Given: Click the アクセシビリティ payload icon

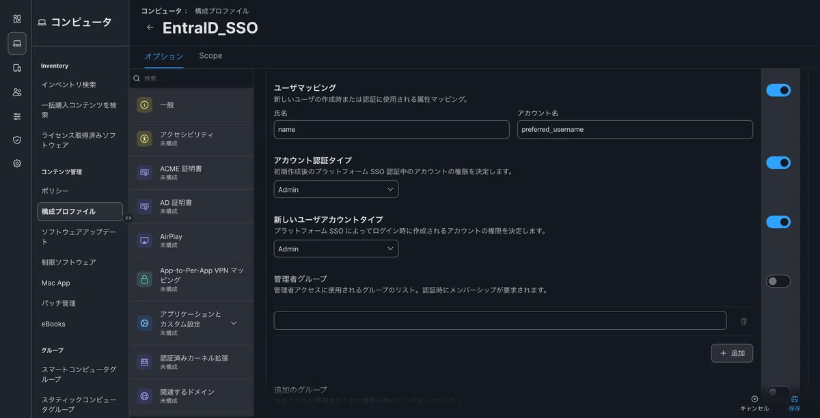Looking at the screenshot, I should pyautogui.click(x=144, y=139).
